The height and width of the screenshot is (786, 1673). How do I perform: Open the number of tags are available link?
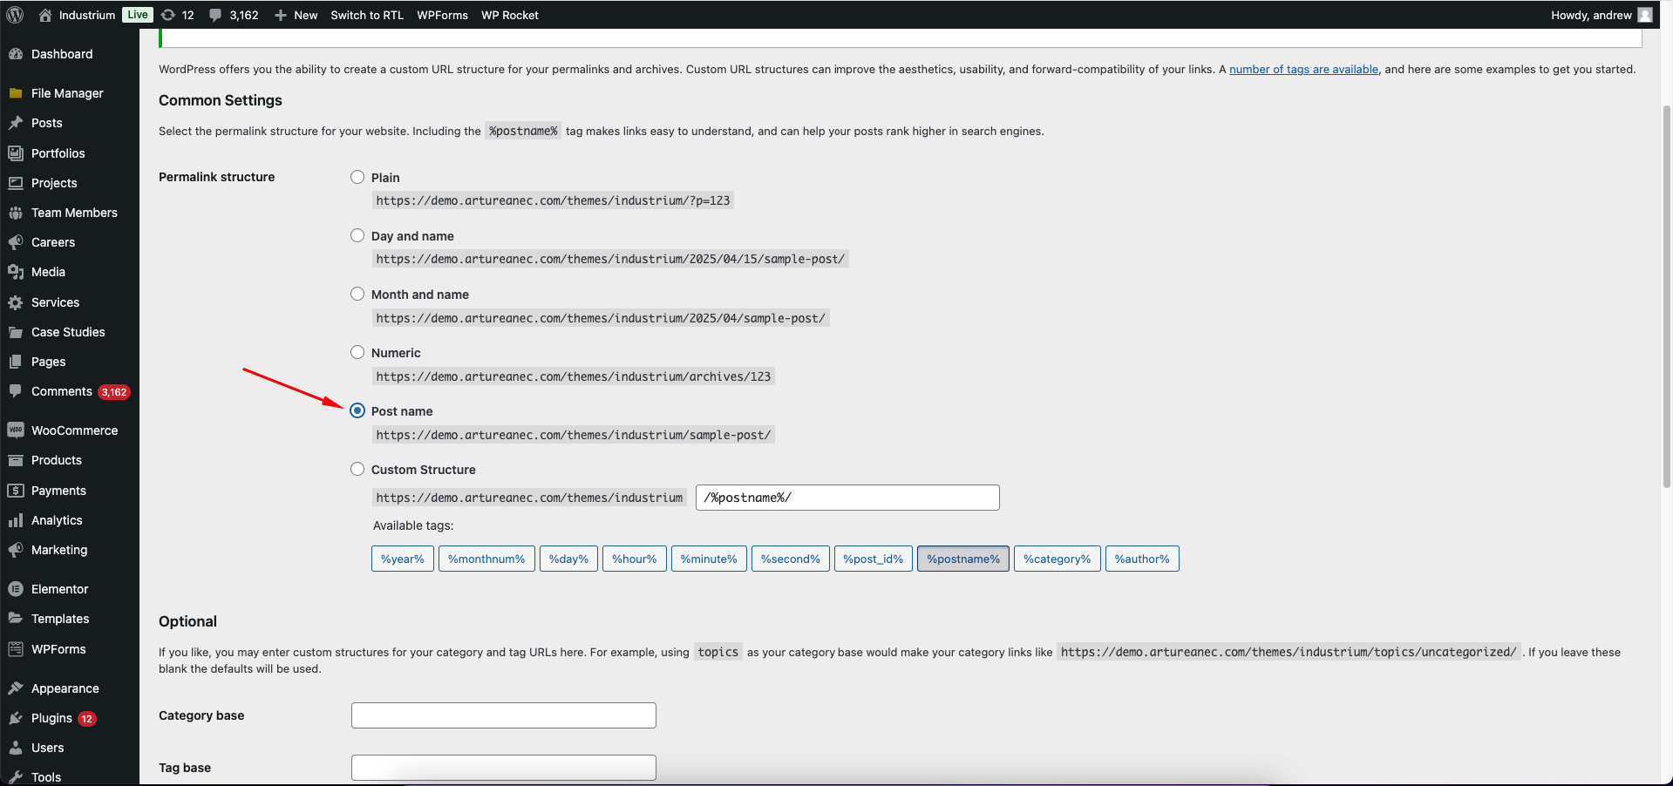click(1303, 70)
